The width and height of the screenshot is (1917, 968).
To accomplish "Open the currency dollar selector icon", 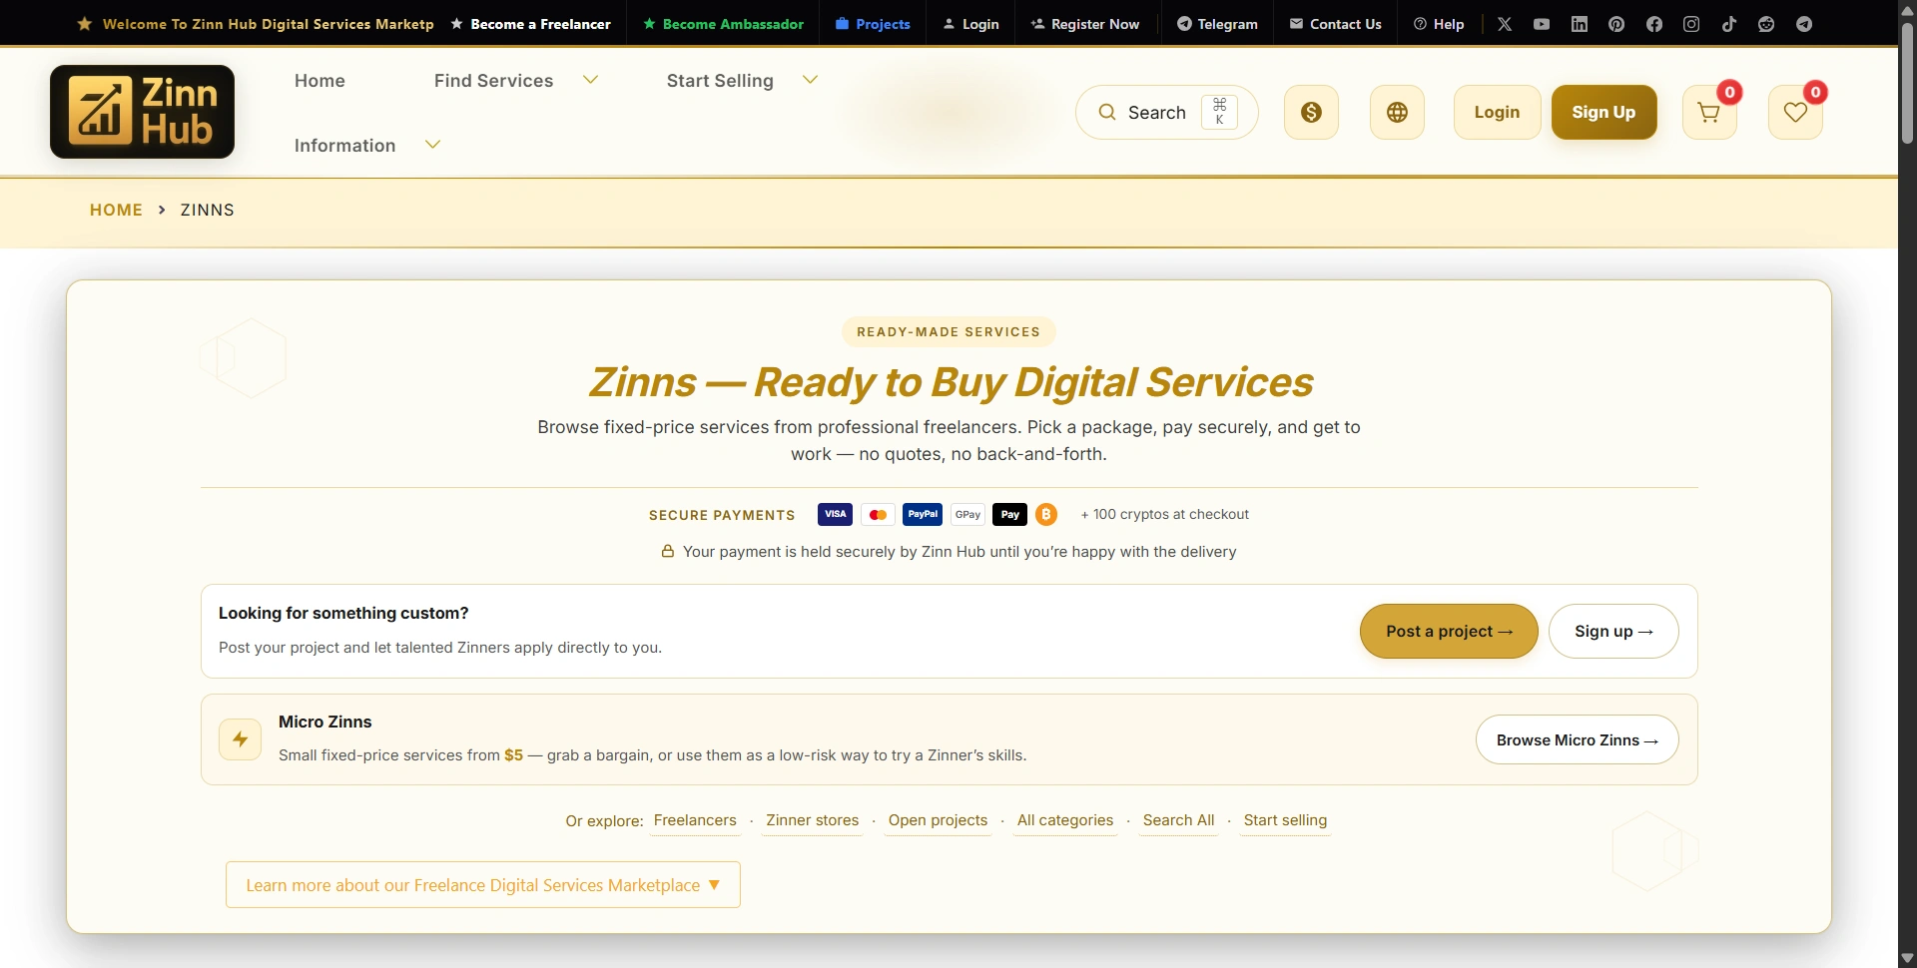I will pos(1311,112).
